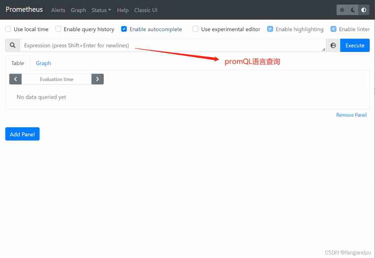Switch to the Graph panel tab
375x258 pixels.
coord(43,63)
